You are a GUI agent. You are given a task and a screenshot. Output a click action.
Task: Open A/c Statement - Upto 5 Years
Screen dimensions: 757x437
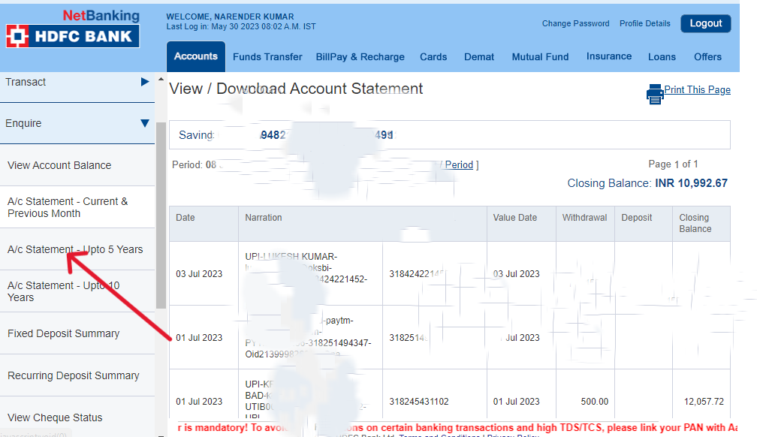77,249
